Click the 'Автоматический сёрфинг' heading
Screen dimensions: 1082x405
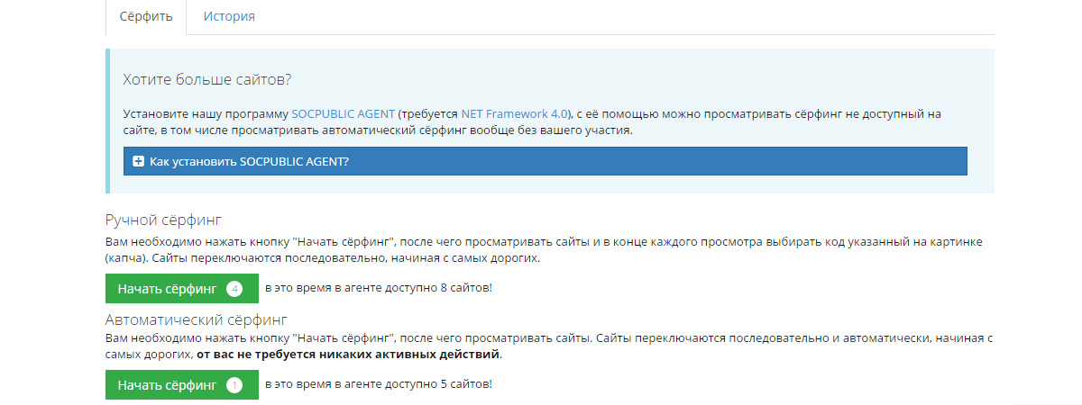(196, 319)
